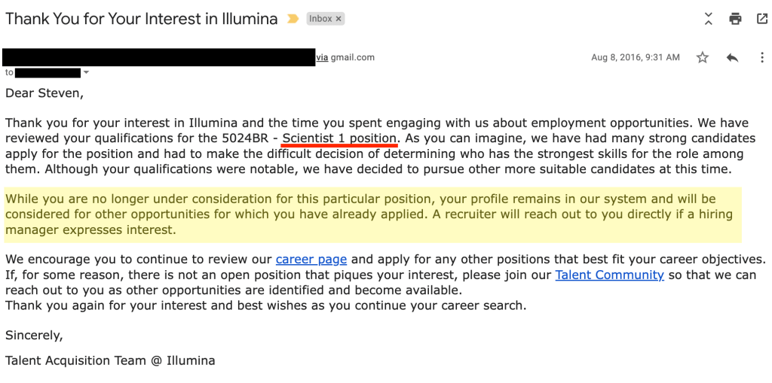Click the red-underlined "Scientist 1 position" text
The image size is (772, 383).
[339, 138]
